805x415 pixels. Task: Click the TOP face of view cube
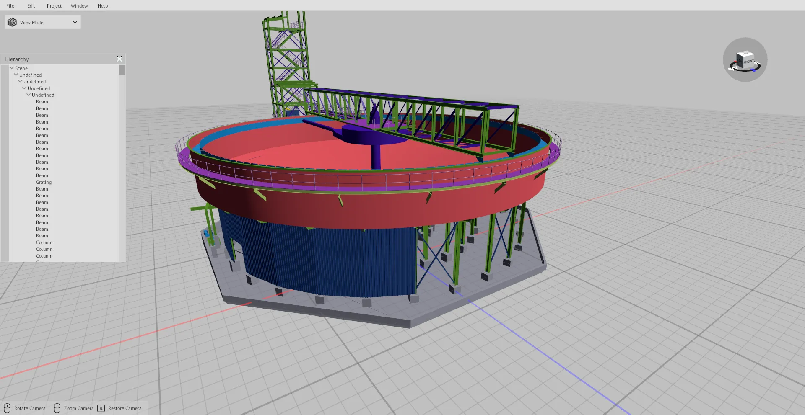pyautogui.click(x=745, y=54)
